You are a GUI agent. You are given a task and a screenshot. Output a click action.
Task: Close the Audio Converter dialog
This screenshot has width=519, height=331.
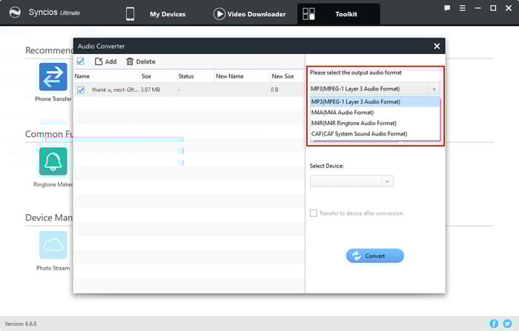(x=437, y=47)
